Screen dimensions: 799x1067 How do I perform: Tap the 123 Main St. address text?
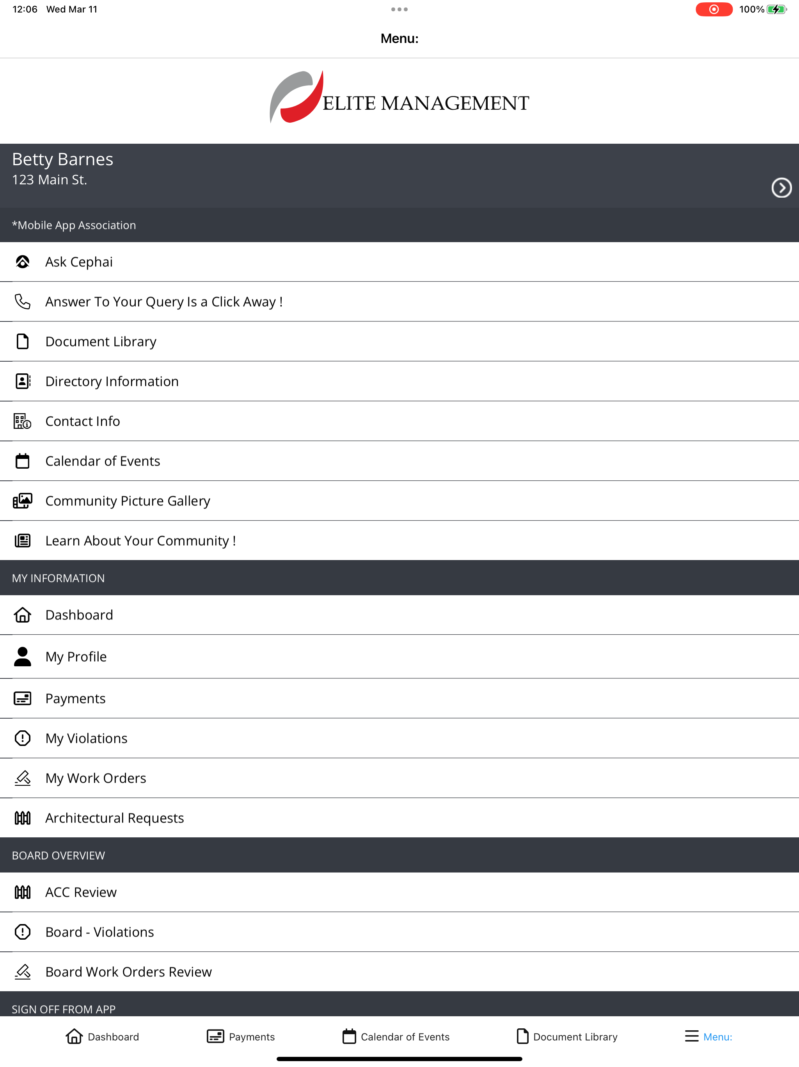click(x=49, y=180)
